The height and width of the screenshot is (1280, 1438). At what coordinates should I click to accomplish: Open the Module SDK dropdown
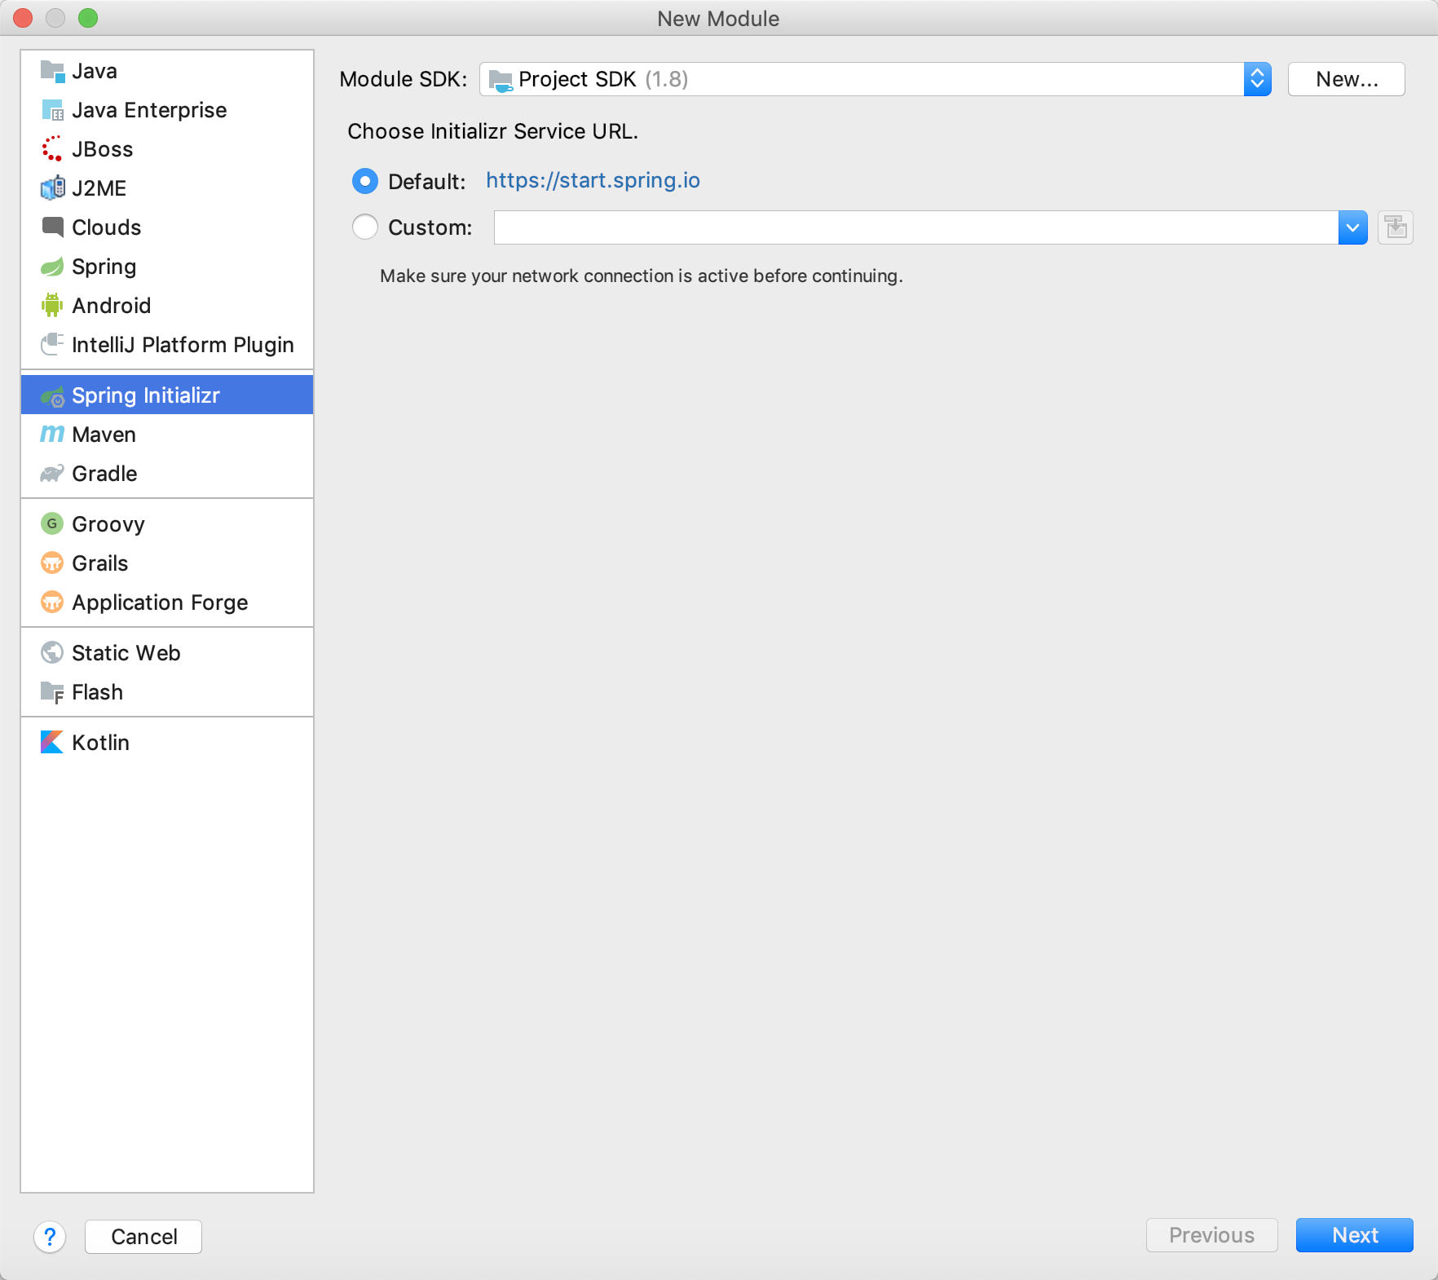(1257, 79)
